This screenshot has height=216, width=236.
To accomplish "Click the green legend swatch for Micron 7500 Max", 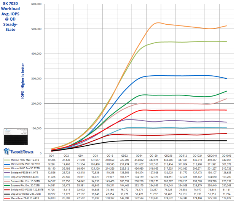I will [7, 160].
